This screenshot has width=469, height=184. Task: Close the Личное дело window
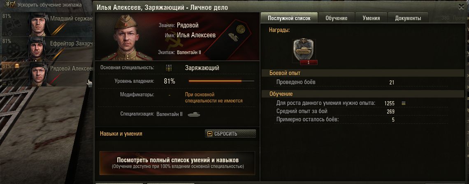462,7
